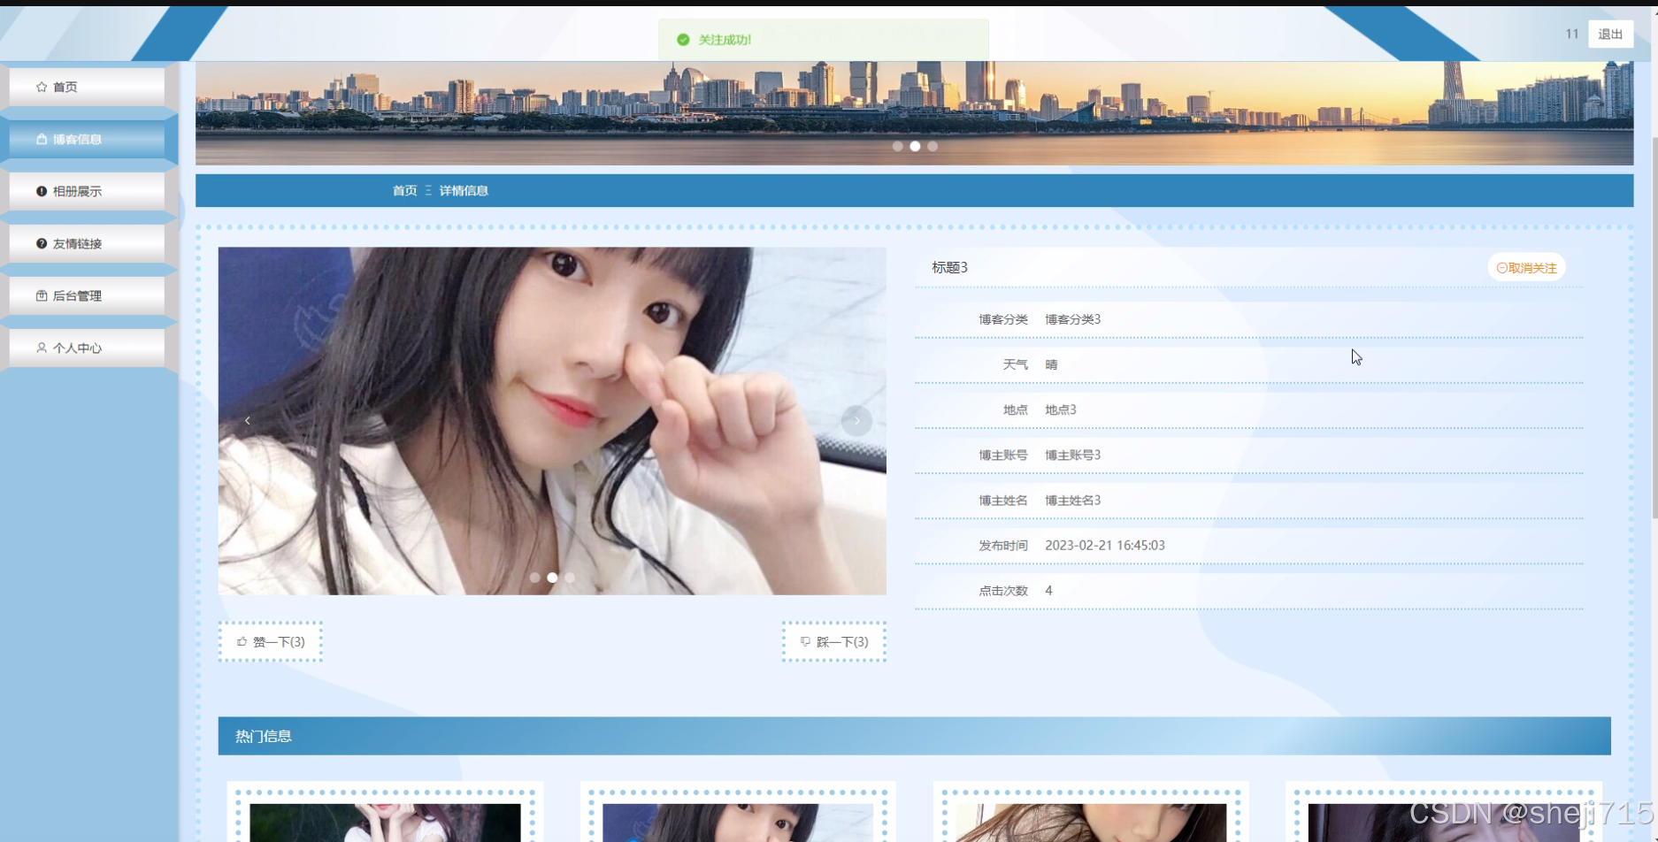The width and height of the screenshot is (1658, 842).
Task: Click the thumbs-down icon in 踩一下 button
Action: coord(804,642)
